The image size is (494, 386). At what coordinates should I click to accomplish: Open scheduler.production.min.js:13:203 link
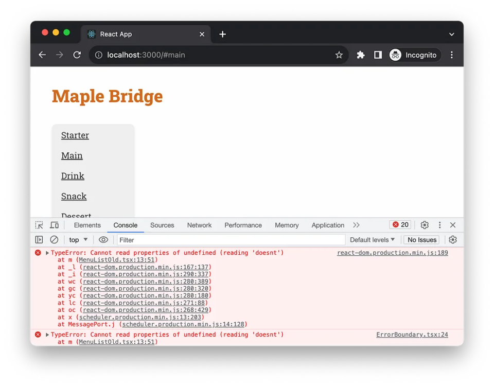[x=140, y=317]
